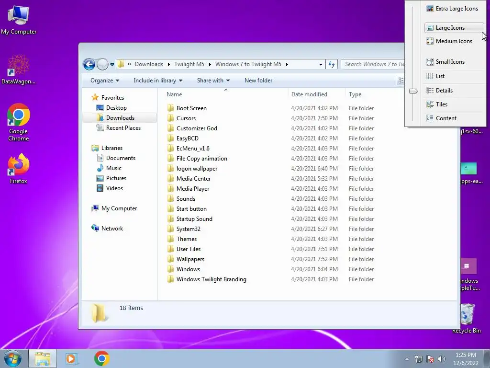Select the Wallpapers folder icon
The width and height of the screenshot is (490, 368).
point(171,259)
